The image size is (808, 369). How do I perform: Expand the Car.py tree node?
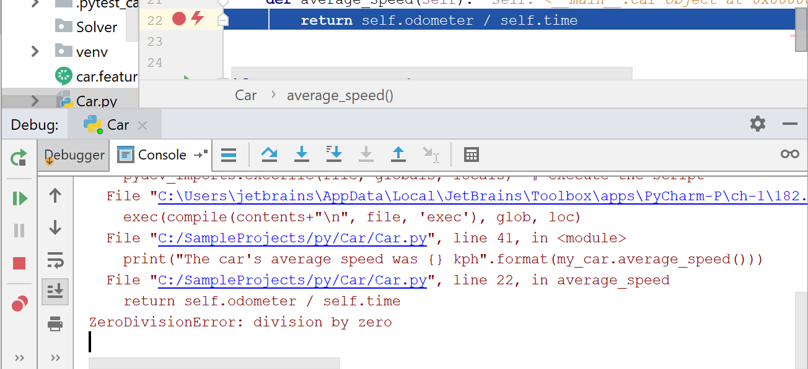[x=35, y=101]
